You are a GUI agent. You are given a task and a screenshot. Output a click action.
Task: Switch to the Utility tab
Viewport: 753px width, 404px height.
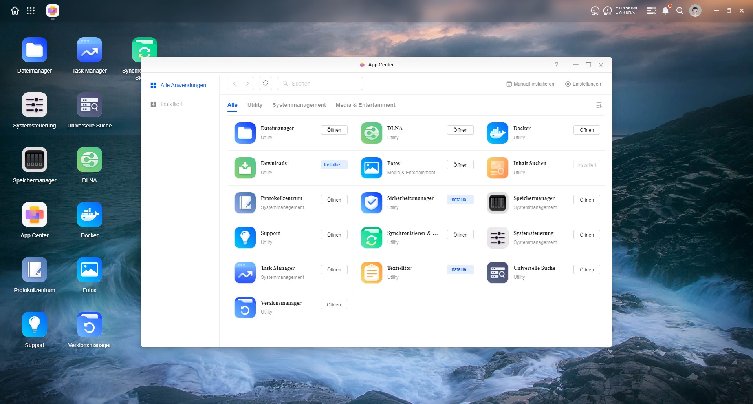coord(255,105)
